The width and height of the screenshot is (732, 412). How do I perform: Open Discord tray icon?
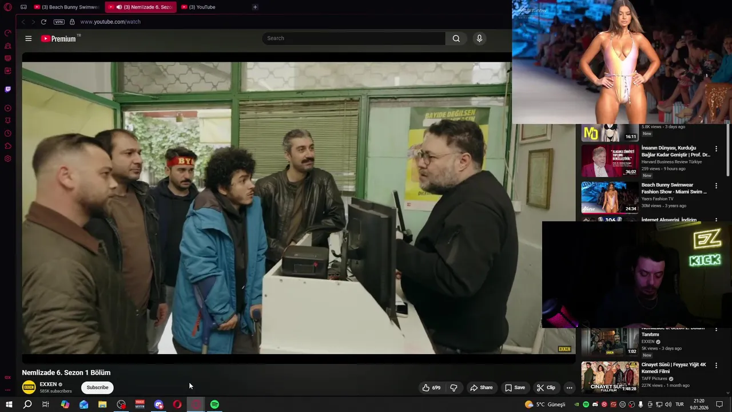click(595, 405)
